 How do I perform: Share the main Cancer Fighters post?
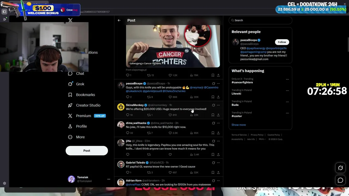click(x=218, y=75)
